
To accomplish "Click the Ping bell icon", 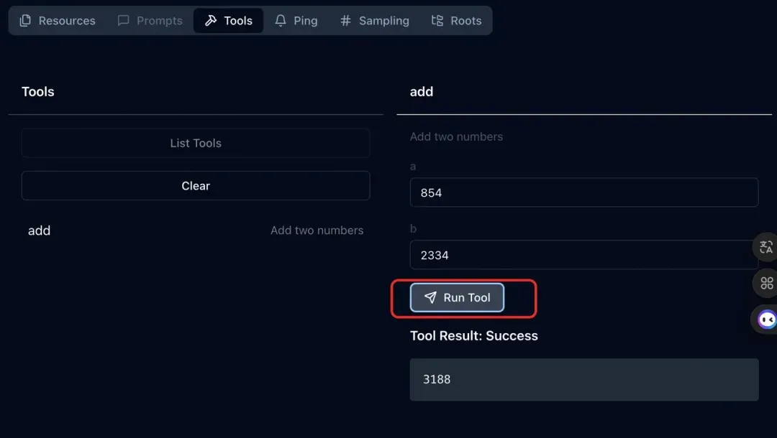I will (x=281, y=21).
